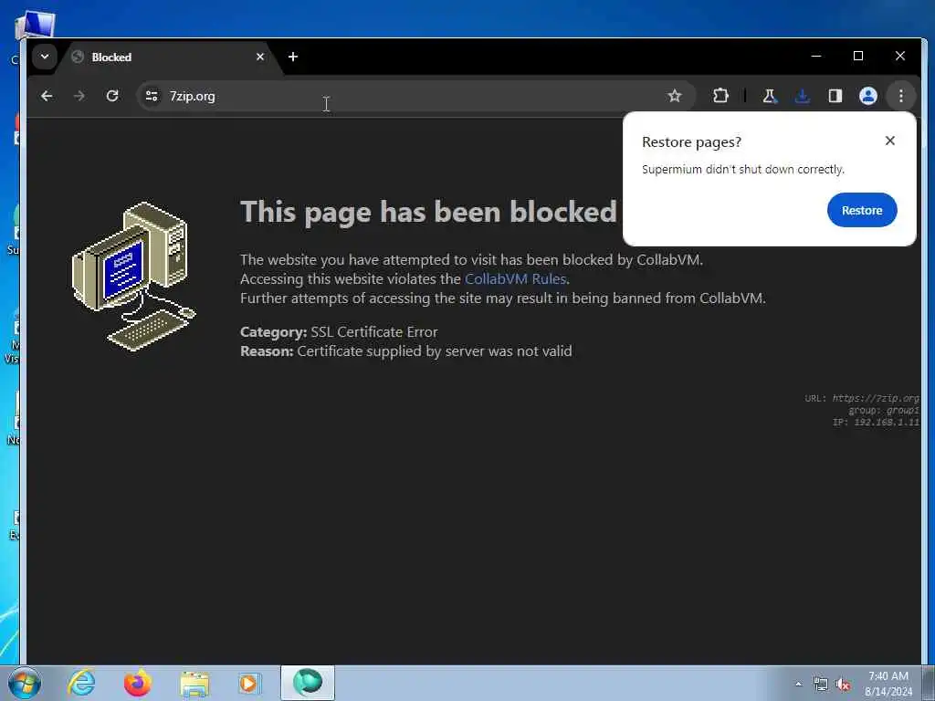Click the 'This page has been blocked' heading
Image resolution: width=935 pixels, height=701 pixels.
(428, 212)
